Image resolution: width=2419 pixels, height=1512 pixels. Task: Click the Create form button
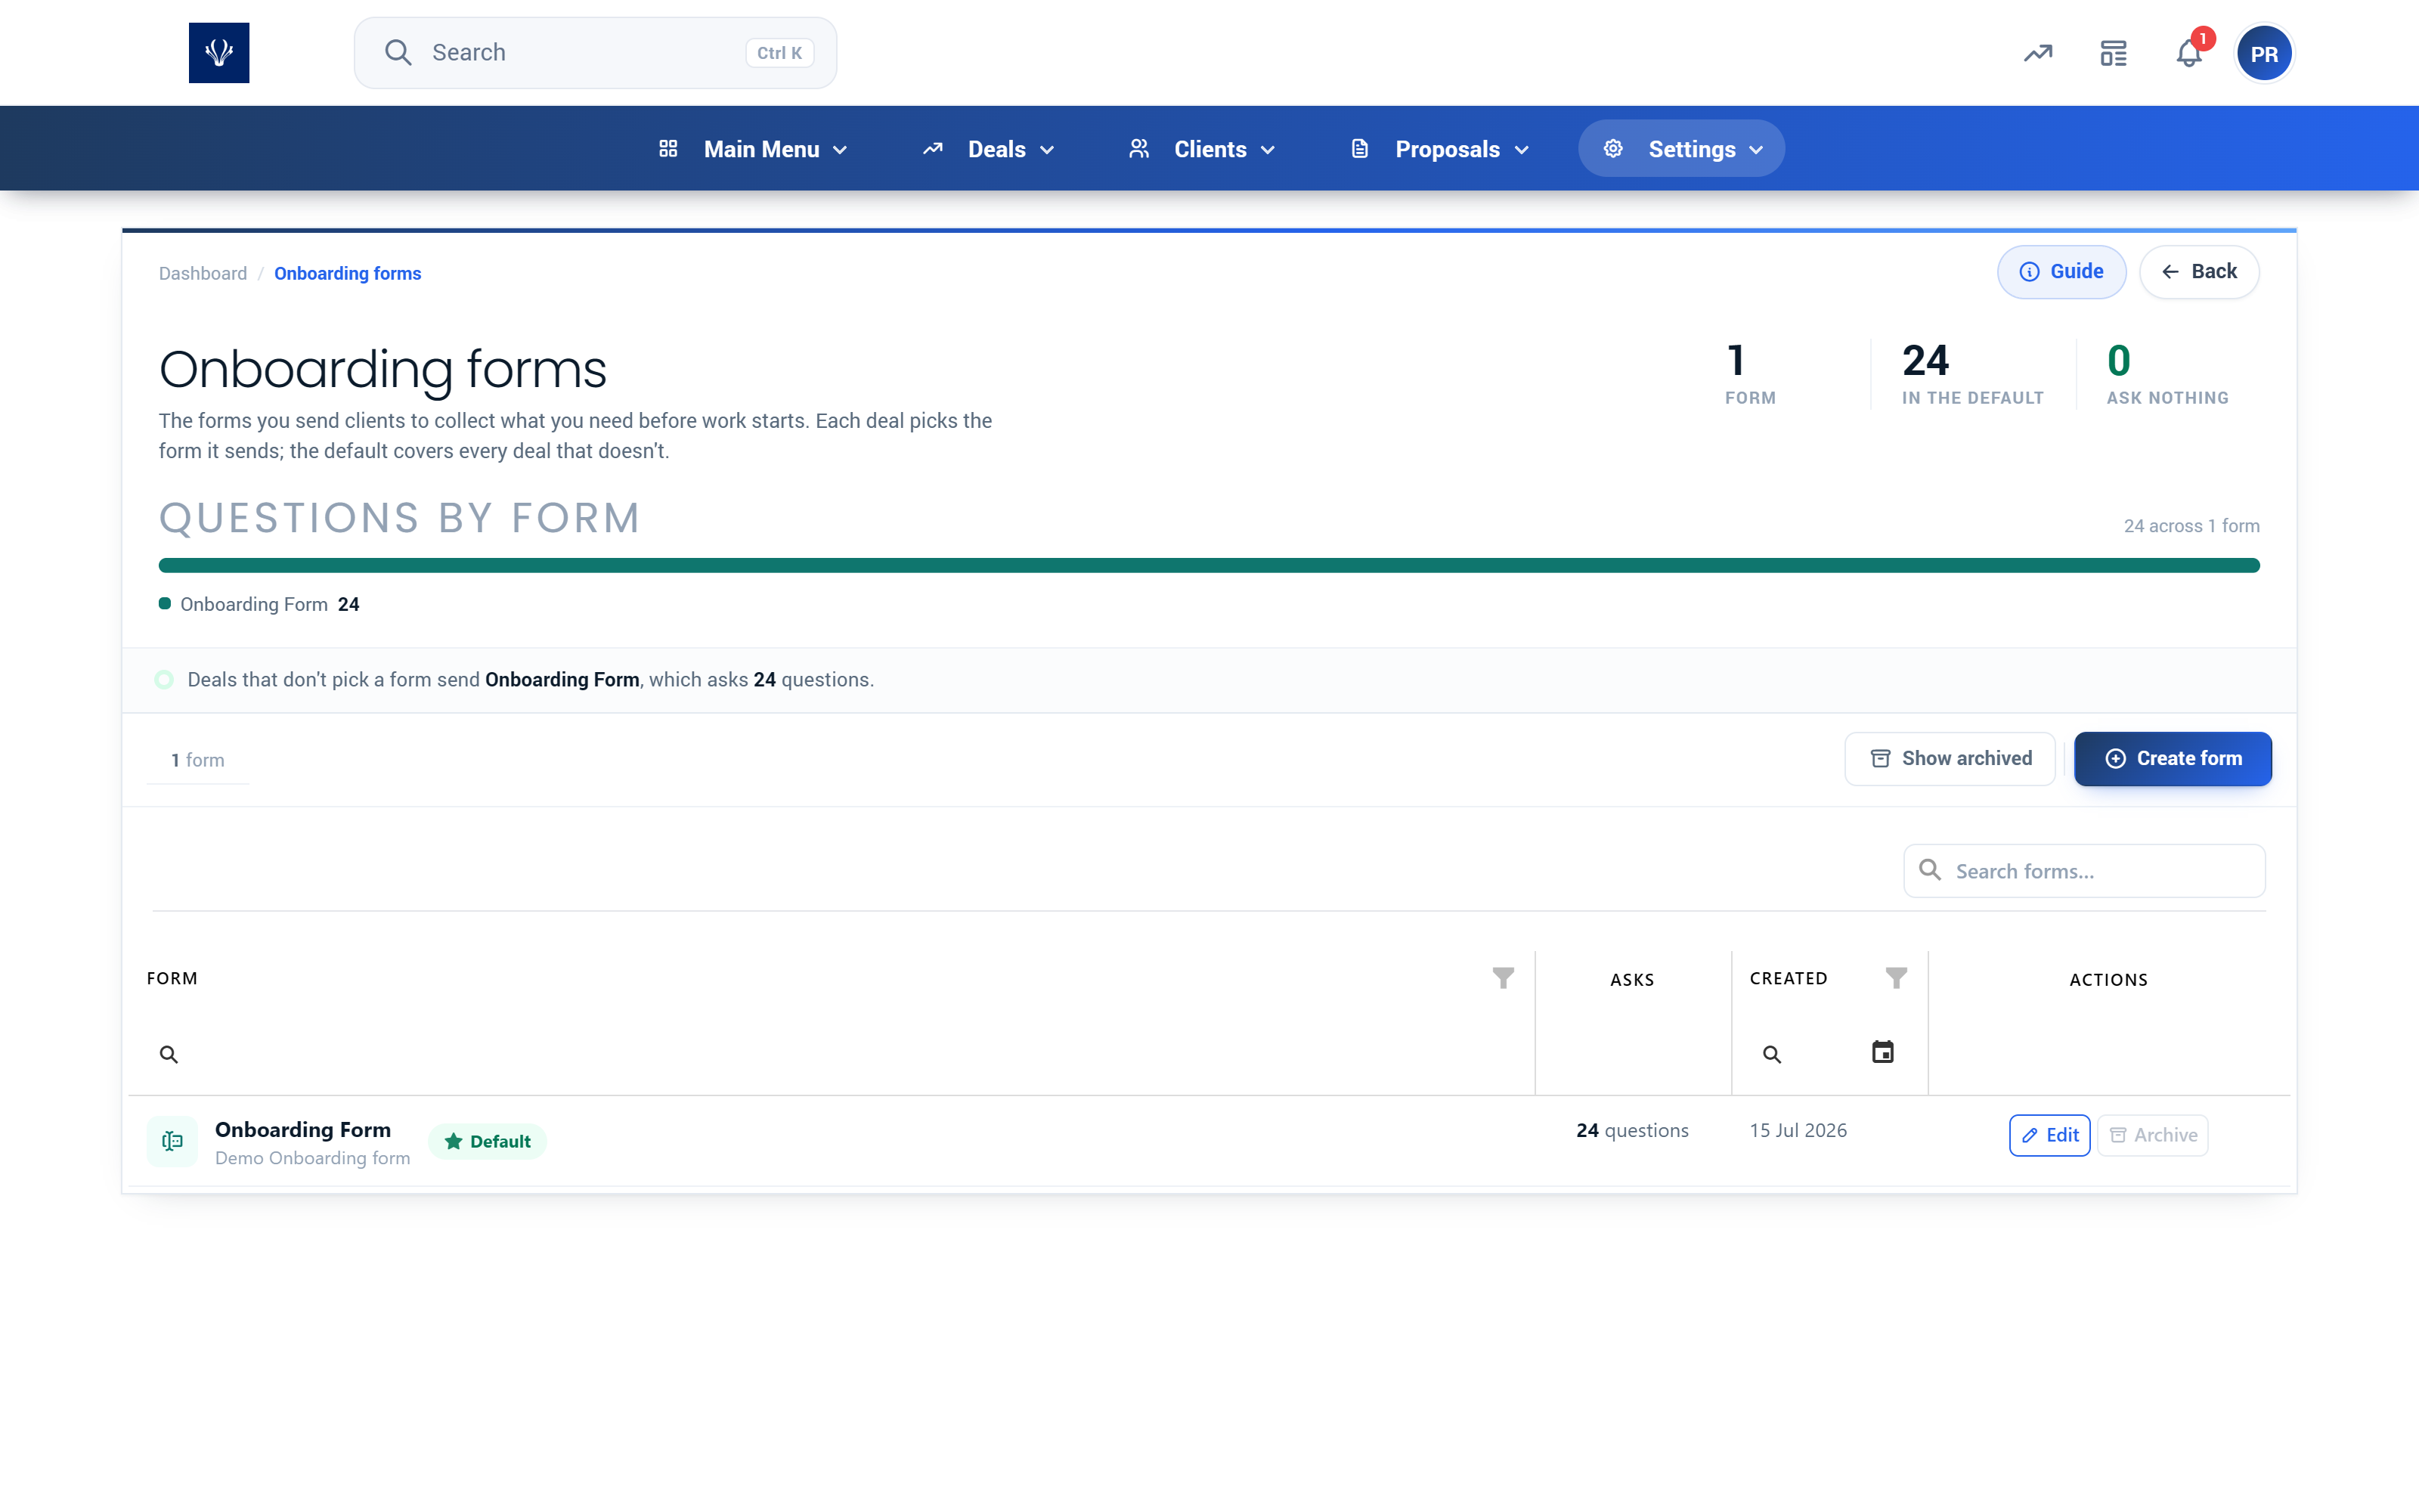coord(2173,758)
